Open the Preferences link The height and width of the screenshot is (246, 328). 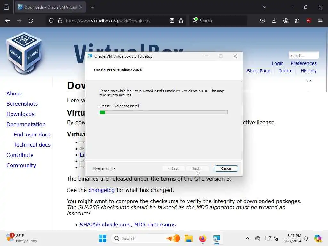point(304,63)
